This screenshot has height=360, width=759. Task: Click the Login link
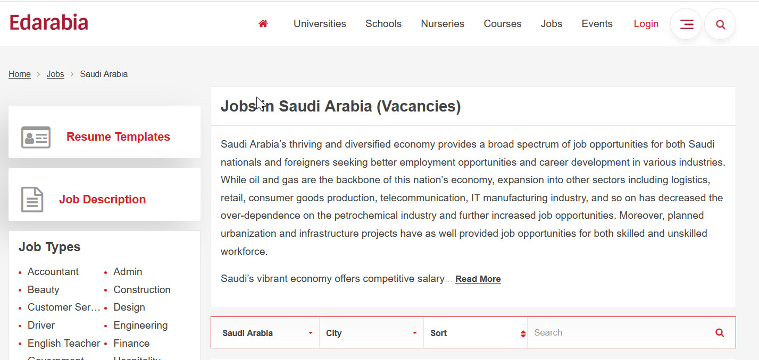(x=646, y=24)
